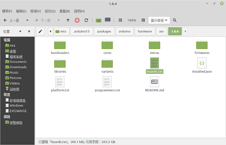Open the 檢視(V) menu
Viewport: 226px width, 145px height.
click(36, 11)
